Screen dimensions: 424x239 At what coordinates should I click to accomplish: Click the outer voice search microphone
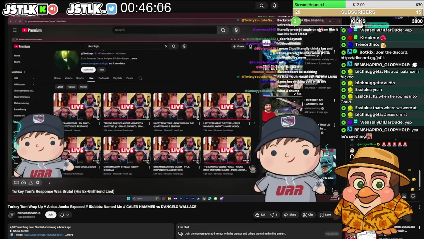click(236, 30)
